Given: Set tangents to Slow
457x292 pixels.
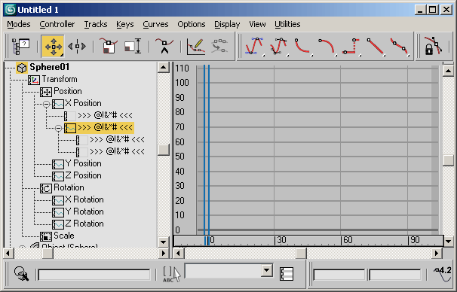Looking at the screenshot, I should pyautogui.click(x=327, y=46).
